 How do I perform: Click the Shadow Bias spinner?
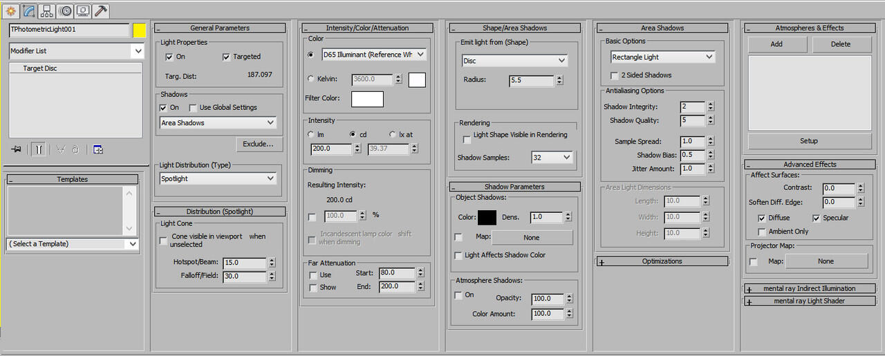[710, 155]
